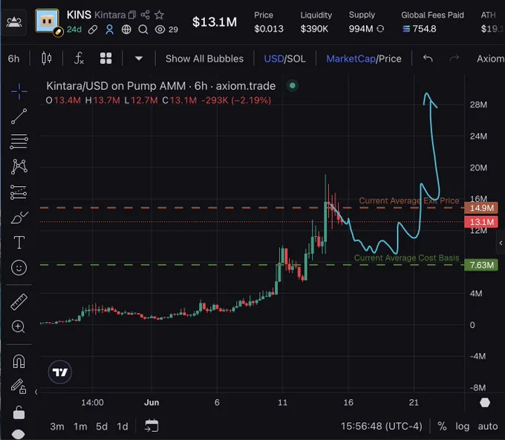Click the 24d token age label

pos(74,30)
